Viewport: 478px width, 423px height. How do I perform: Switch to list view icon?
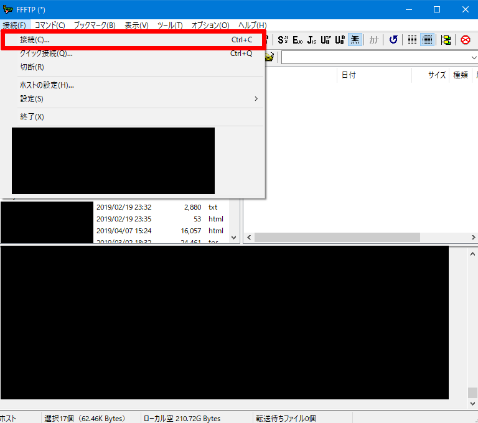tap(412, 40)
